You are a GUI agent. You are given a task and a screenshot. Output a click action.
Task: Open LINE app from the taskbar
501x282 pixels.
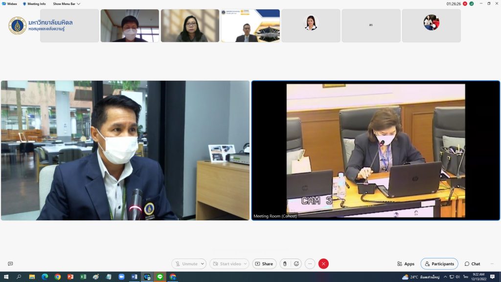tap(160, 277)
